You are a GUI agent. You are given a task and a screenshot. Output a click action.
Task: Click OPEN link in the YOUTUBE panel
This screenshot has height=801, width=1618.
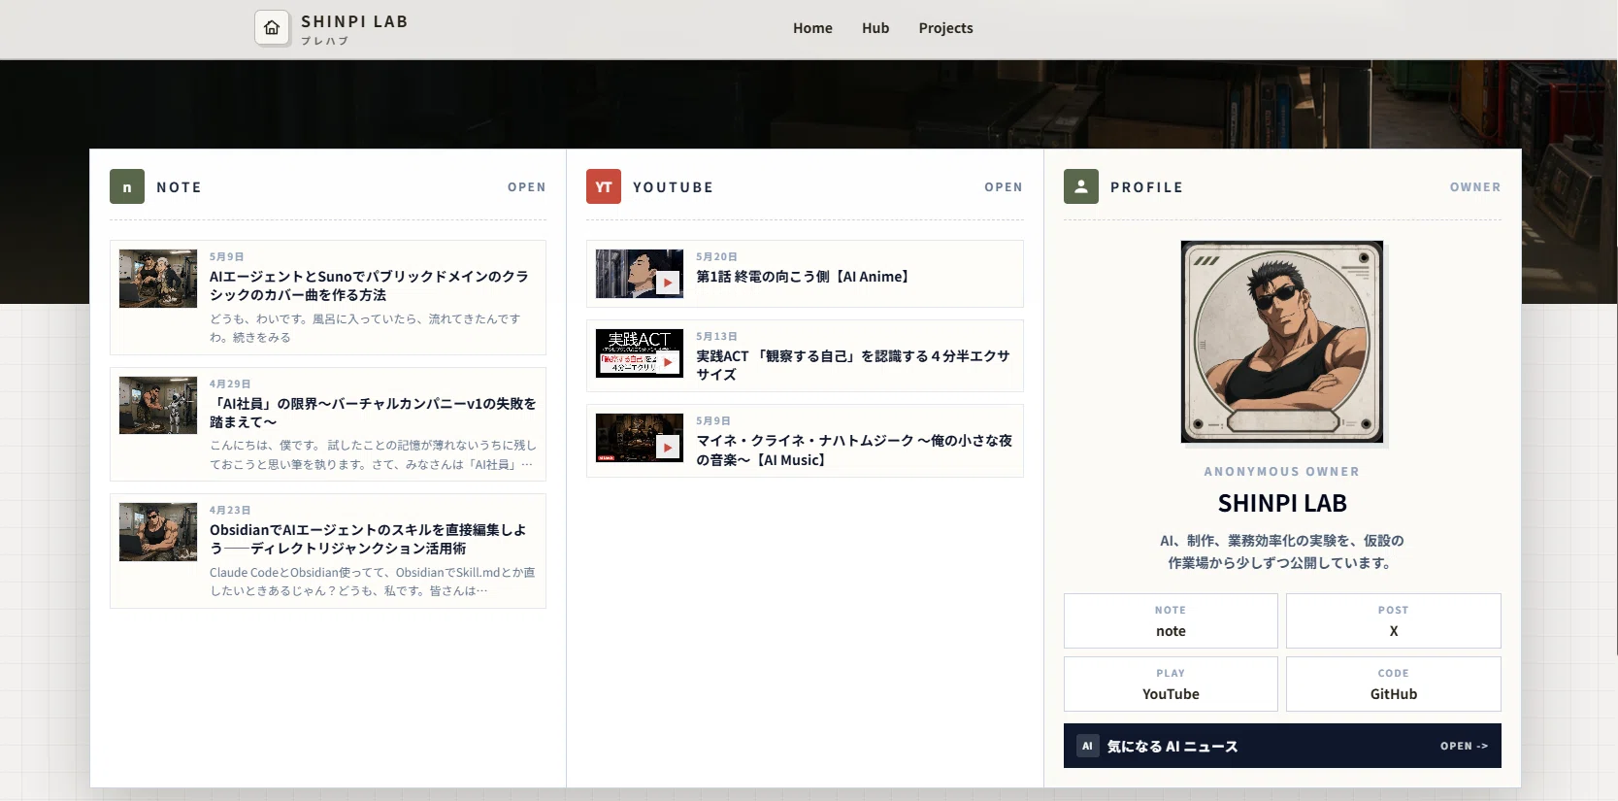point(1004,187)
